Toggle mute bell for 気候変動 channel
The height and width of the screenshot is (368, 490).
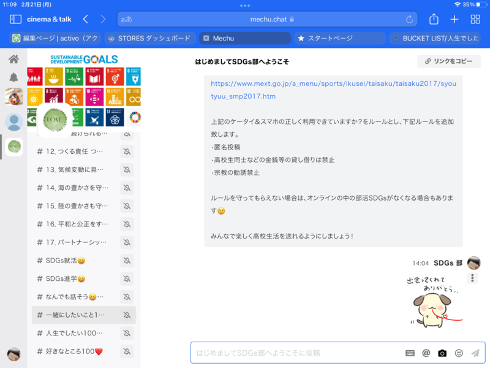coord(127,170)
